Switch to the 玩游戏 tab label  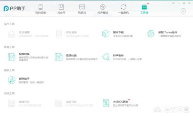pos(82,13)
